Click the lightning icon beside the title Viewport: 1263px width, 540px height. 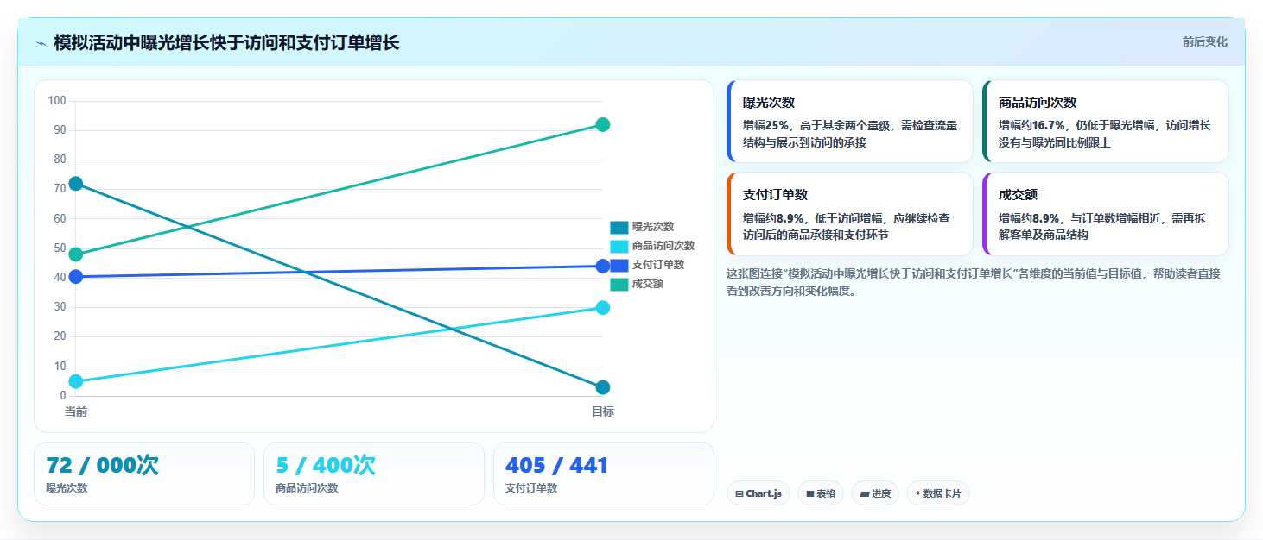41,43
